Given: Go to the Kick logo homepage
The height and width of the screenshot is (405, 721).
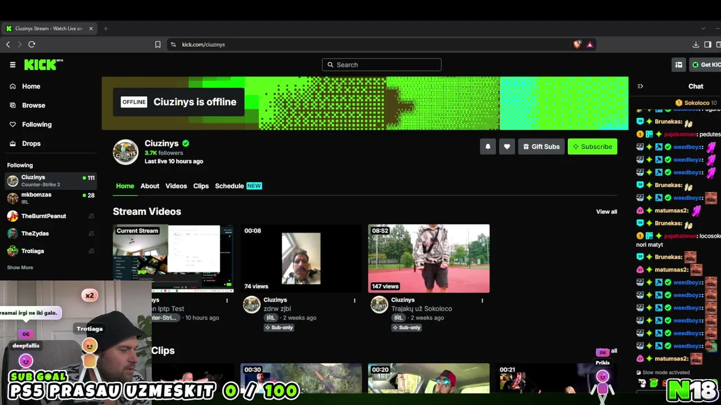Looking at the screenshot, I should point(43,65).
